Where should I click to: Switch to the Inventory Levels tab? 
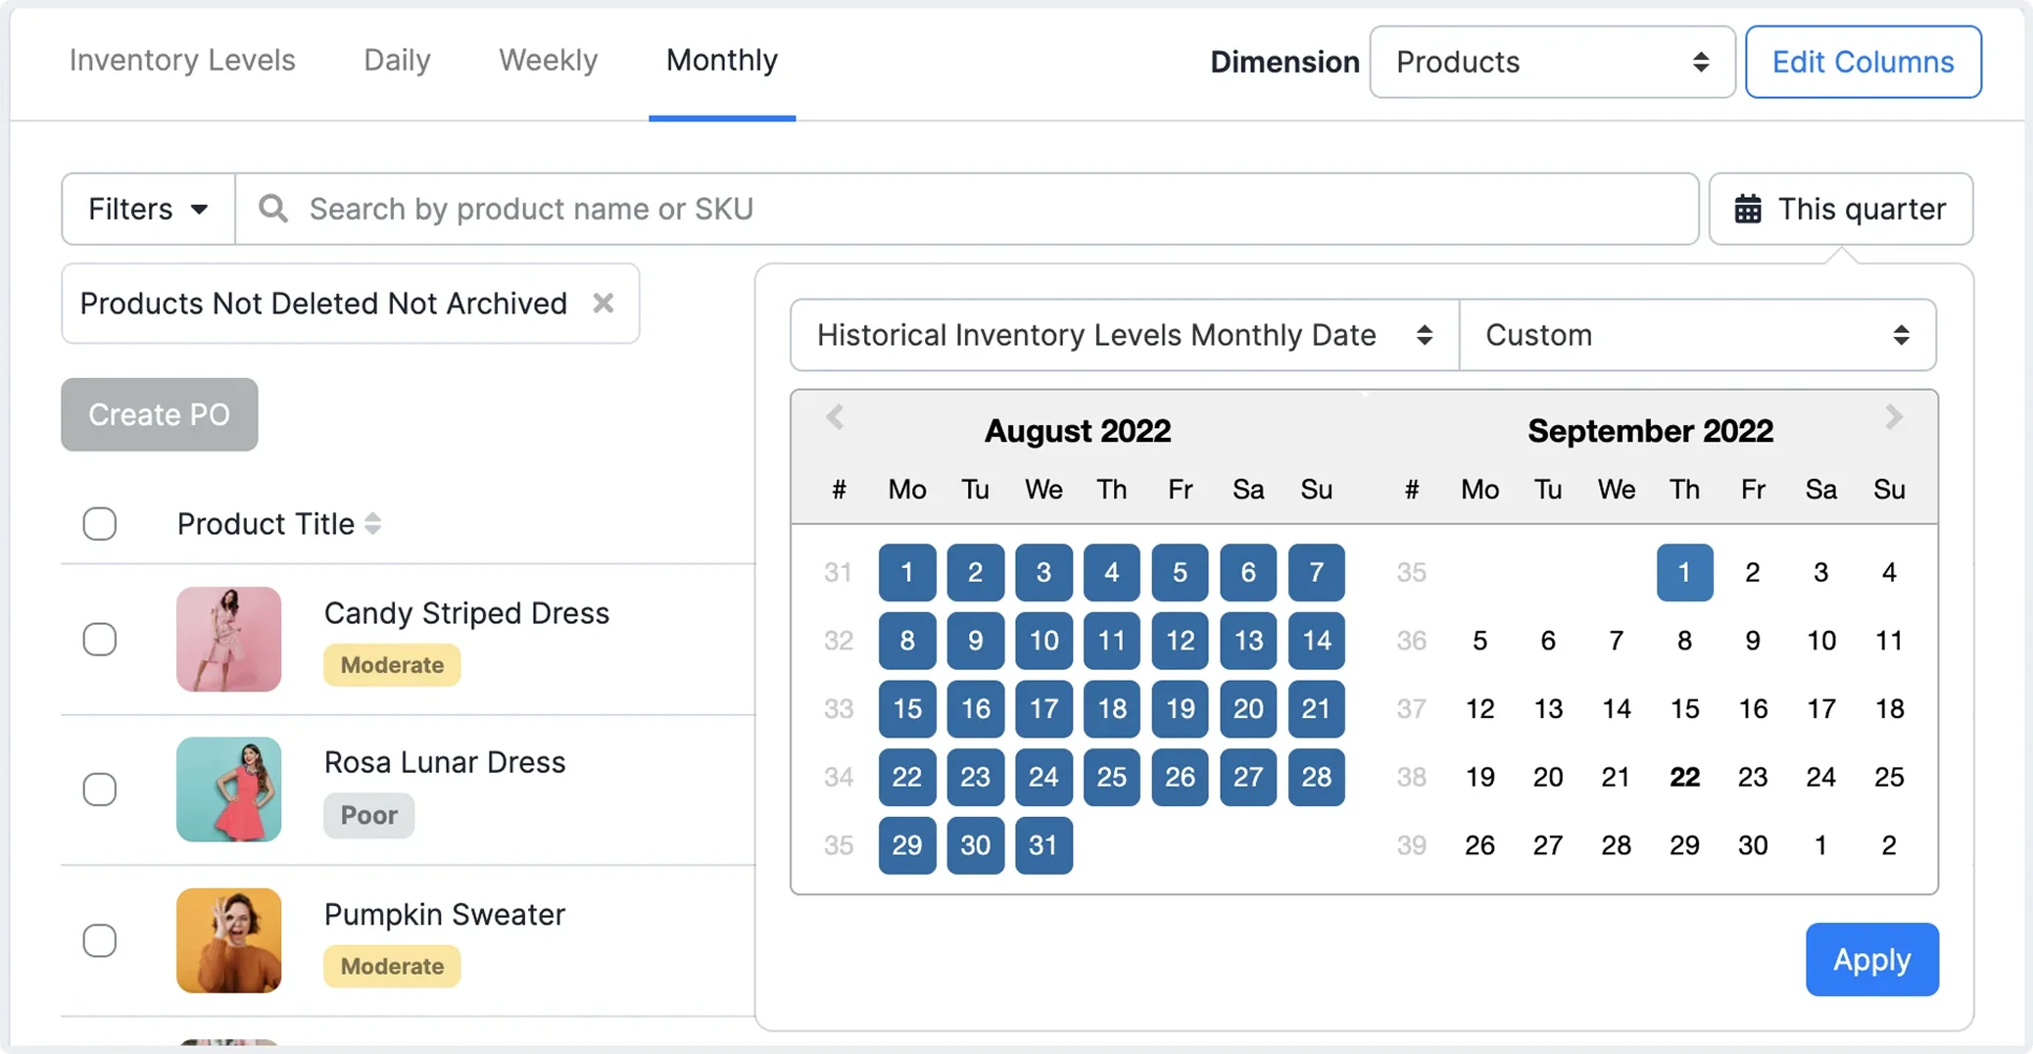point(182,61)
